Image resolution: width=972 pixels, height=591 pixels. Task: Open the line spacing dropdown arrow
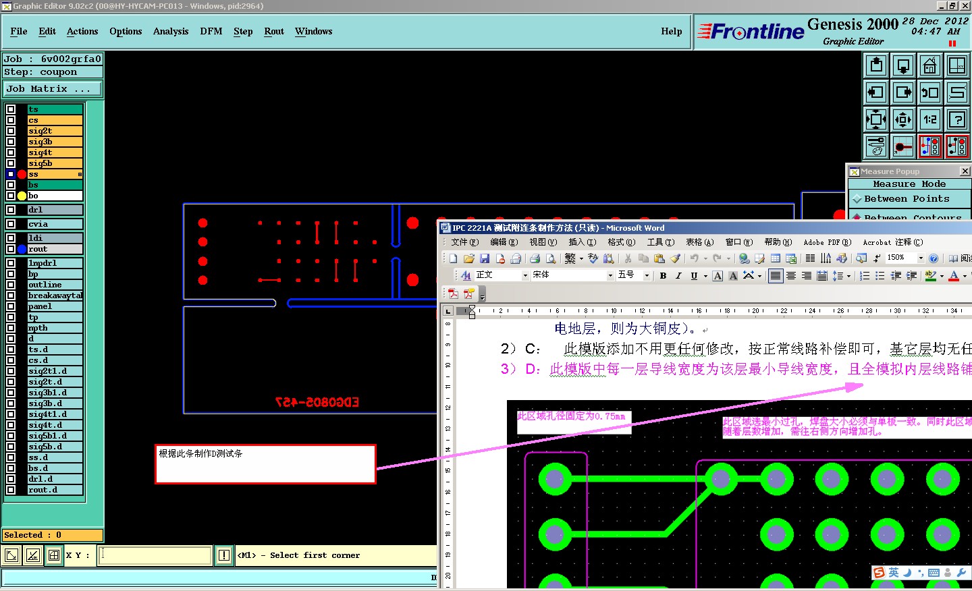click(848, 276)
